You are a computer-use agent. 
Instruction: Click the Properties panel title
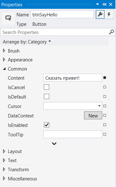pos(12,4)
